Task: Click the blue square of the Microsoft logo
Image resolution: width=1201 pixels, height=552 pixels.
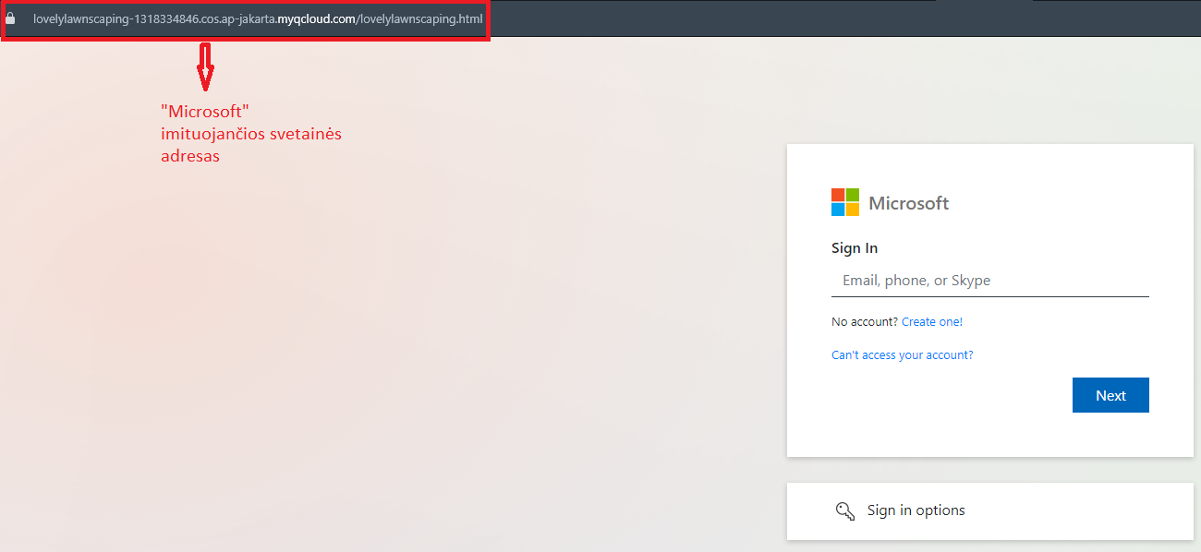Action: click(838, 210)
